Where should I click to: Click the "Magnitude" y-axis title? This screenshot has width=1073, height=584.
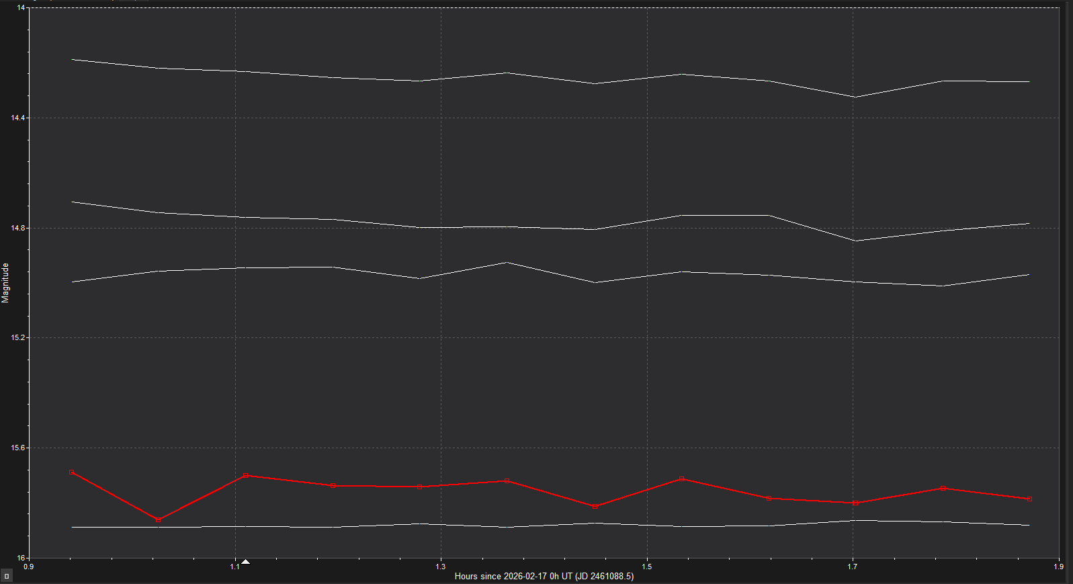pyautogui.click(x=5, y=283)
